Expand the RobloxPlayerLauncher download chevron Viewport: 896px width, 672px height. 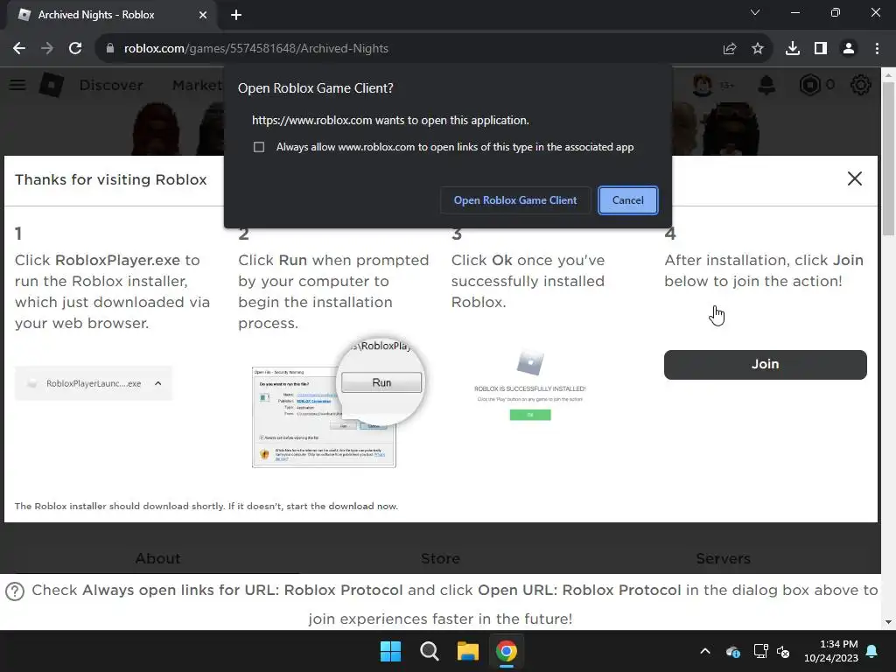(x=158, y=383)
